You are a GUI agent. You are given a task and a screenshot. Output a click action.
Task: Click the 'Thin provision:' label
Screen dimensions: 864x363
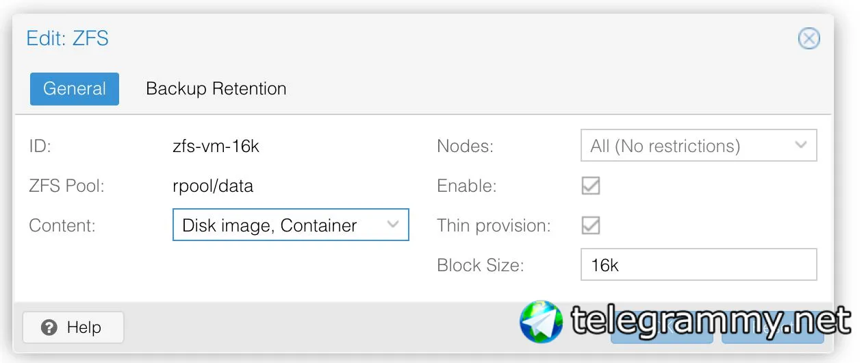click(494, 225)
